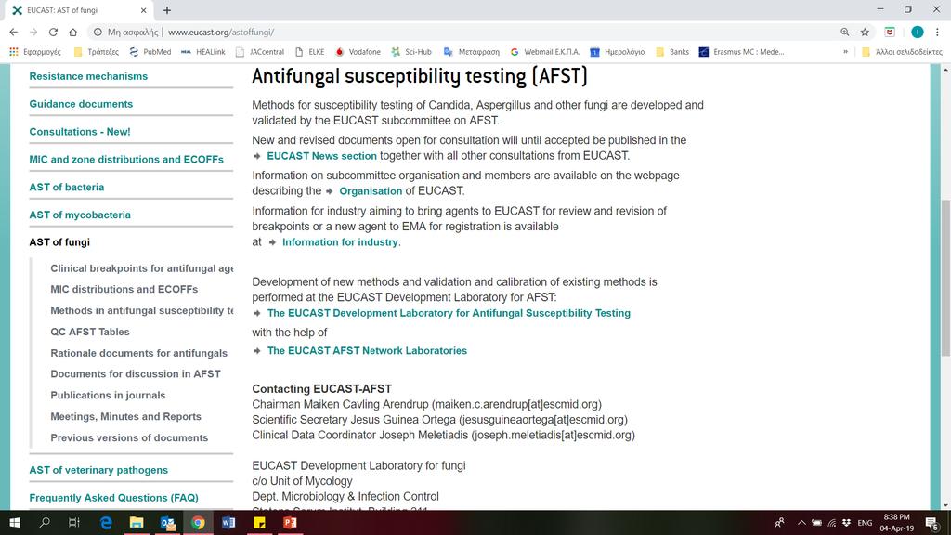
Task: Open File Explorer from taskbar
Action: [x=137, y=523]
